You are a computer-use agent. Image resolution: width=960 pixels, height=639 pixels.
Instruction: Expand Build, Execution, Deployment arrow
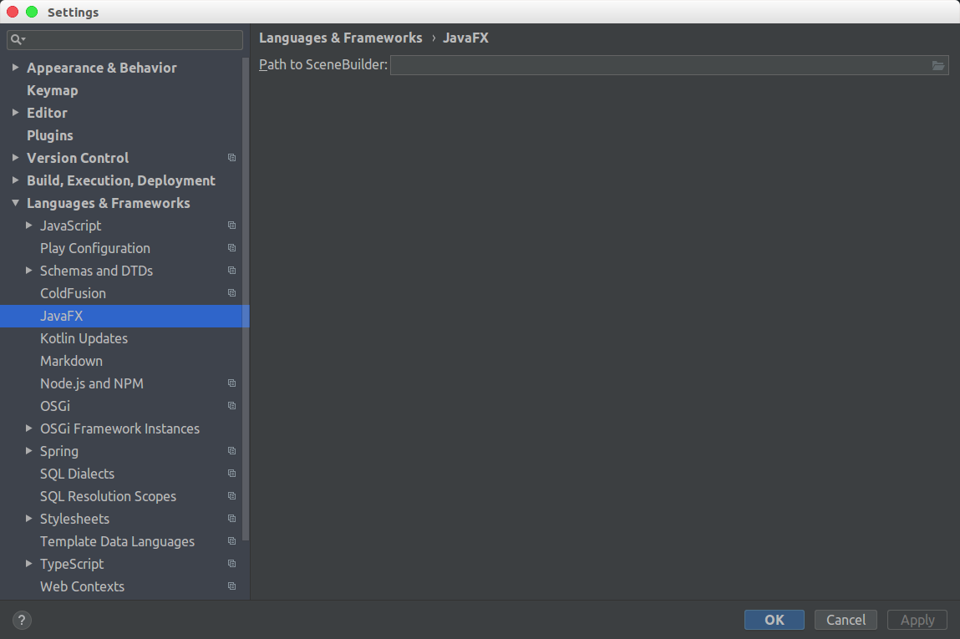click(x=15, y=180)
